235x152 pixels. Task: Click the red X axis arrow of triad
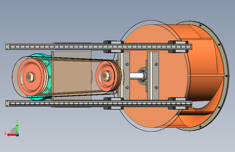tap(12, 135)
